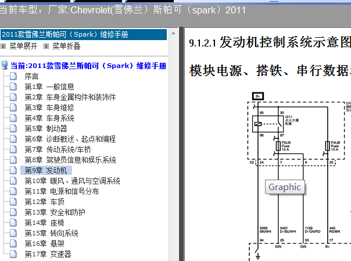The width and height of the screenshot is (351, 261).
Task: Click the sidebar scrollbar up arrow
Action: (x=173, y=33)
